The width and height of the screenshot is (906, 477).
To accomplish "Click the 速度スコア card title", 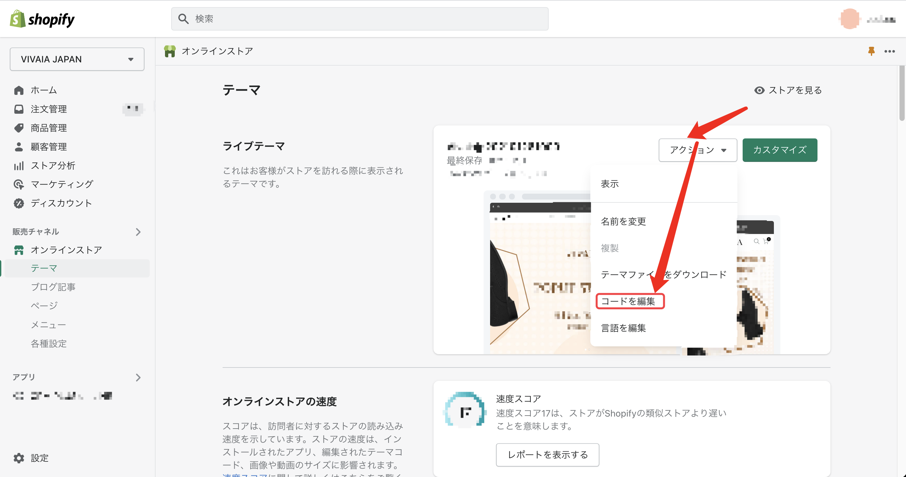I will [518, 399].
